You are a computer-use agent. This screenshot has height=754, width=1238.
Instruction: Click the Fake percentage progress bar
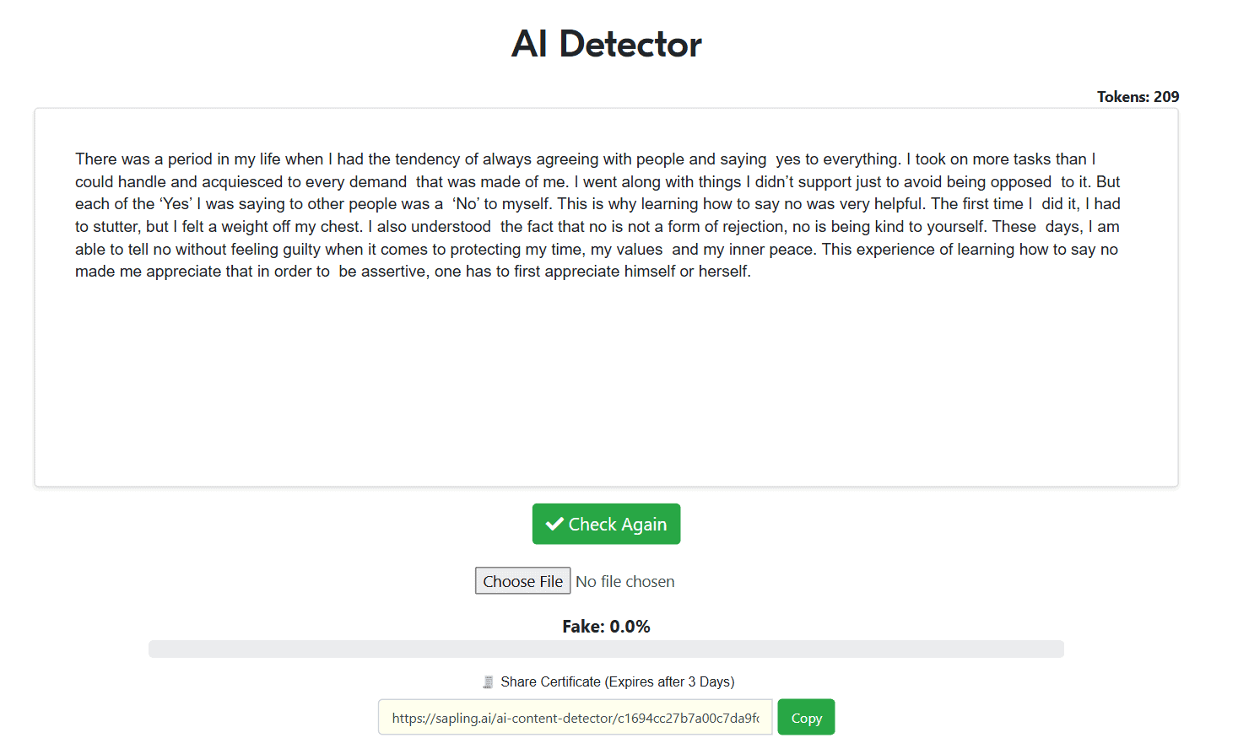(606, 649)
